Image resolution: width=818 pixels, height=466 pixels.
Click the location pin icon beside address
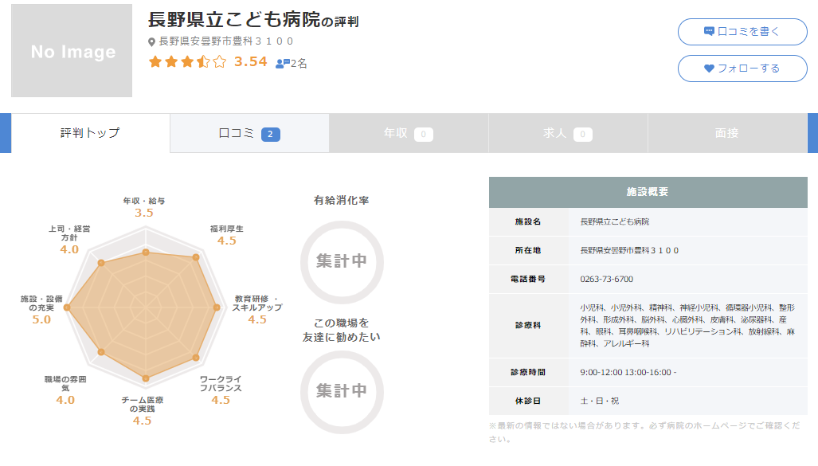tap(152, 41)
